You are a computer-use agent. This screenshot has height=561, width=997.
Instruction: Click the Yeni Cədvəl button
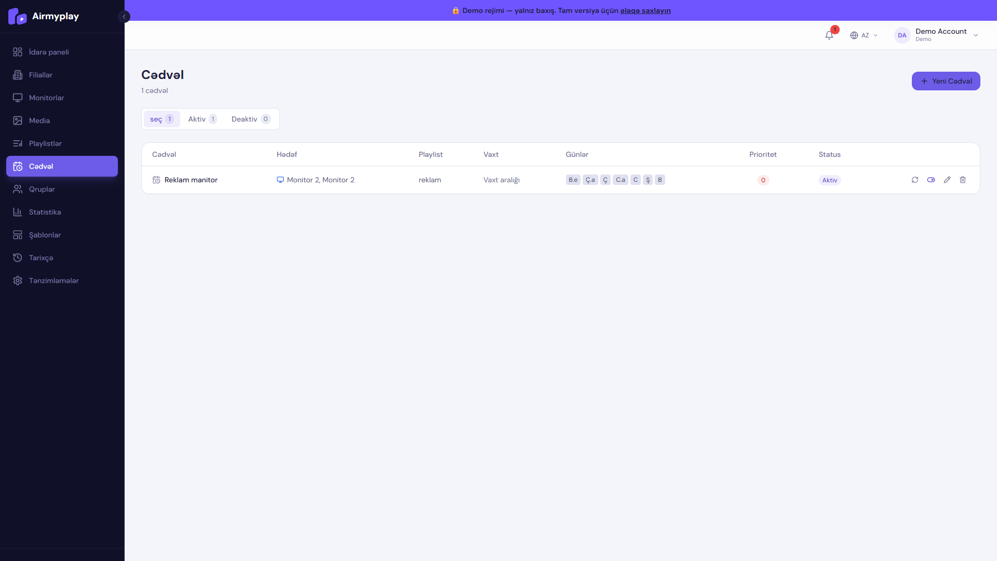[946, 81]
